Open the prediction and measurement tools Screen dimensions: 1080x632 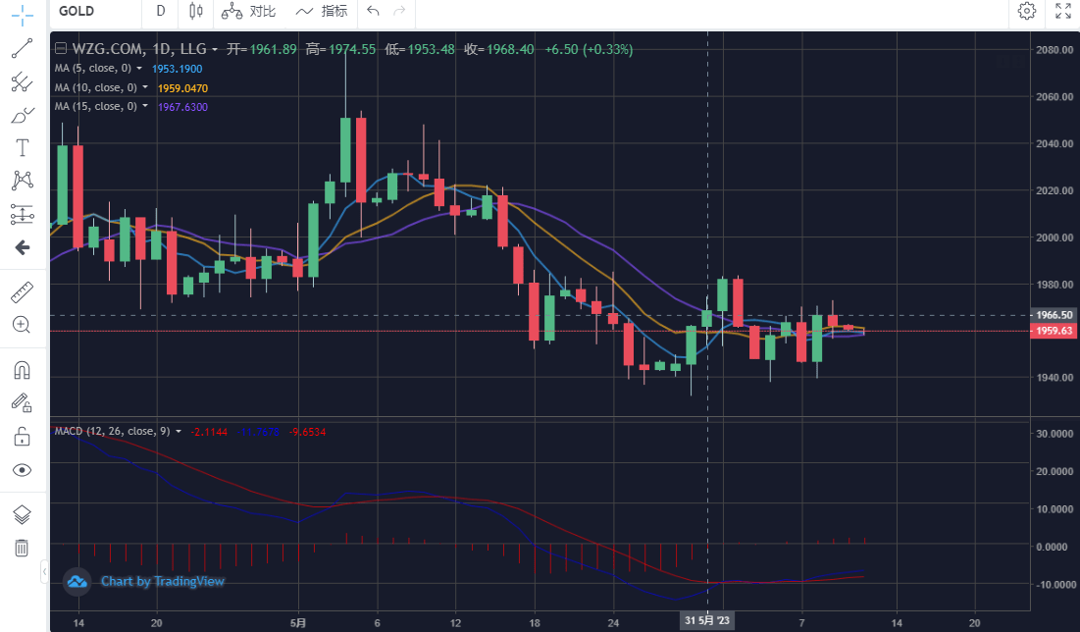(x=22, y=214)
